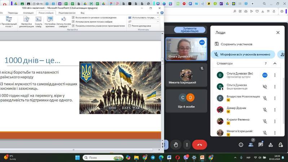Click the Настройка демонстрации ribbon icon
The image size is (288, 162).
26,22
